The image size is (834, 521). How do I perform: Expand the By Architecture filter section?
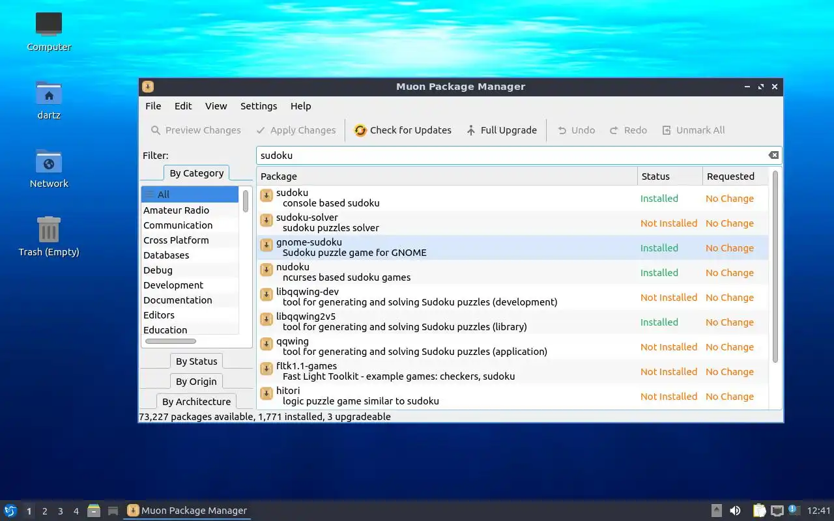coord(197,402)
